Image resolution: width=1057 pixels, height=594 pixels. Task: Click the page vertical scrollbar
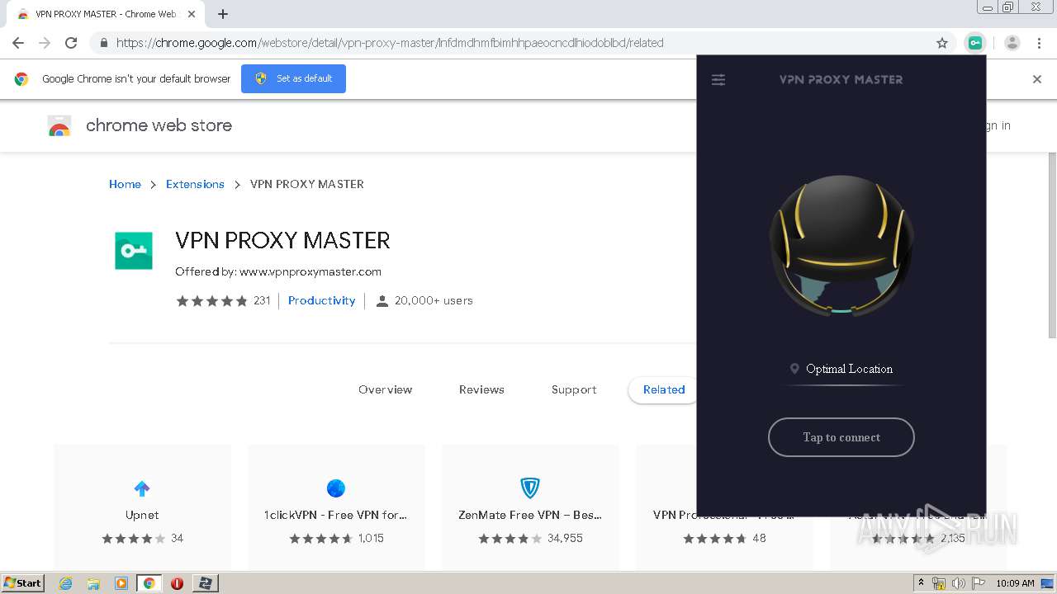pos(1052,246)
